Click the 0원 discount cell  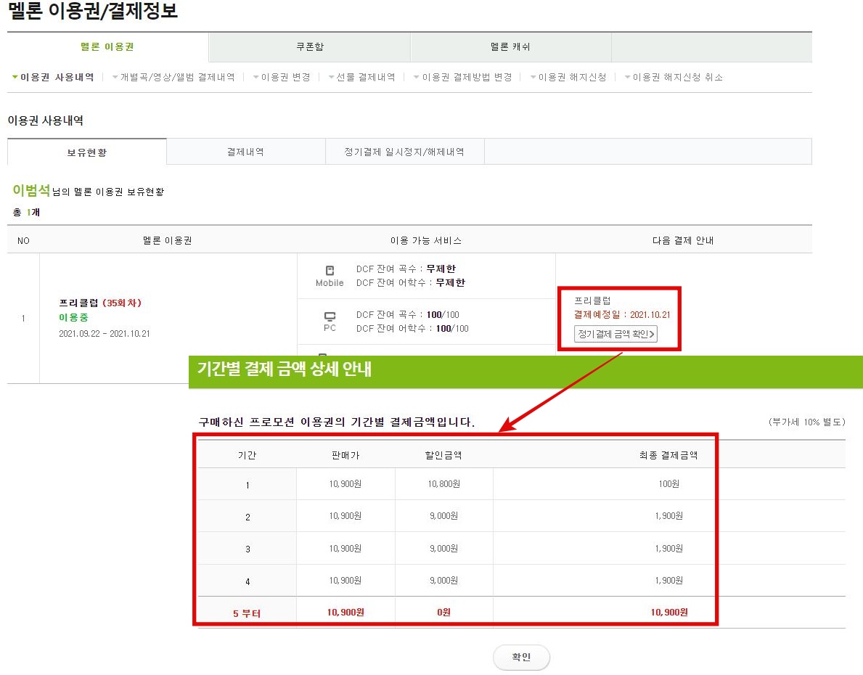(444, 613)
